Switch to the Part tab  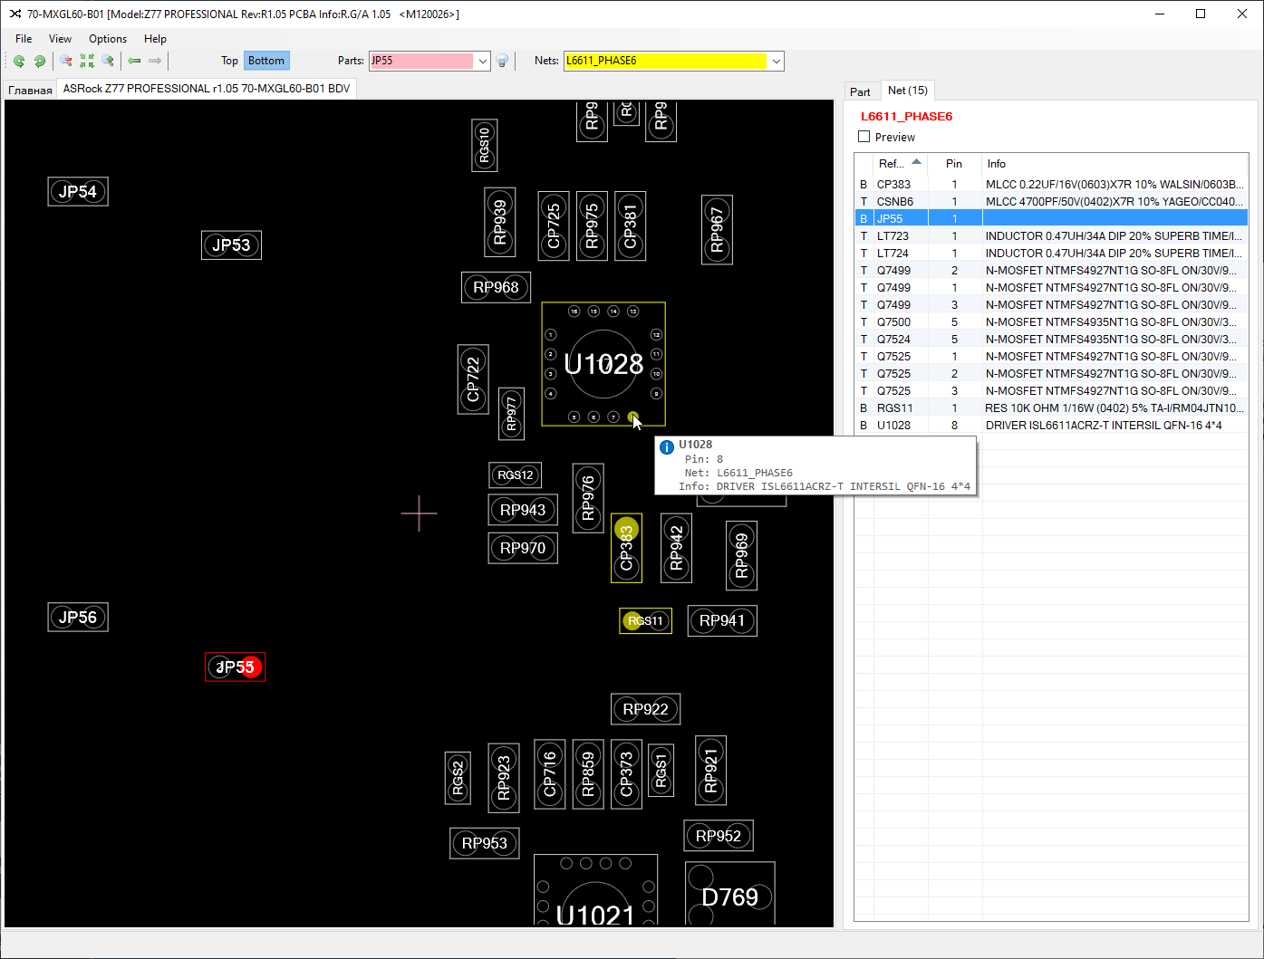click(860, 91)
